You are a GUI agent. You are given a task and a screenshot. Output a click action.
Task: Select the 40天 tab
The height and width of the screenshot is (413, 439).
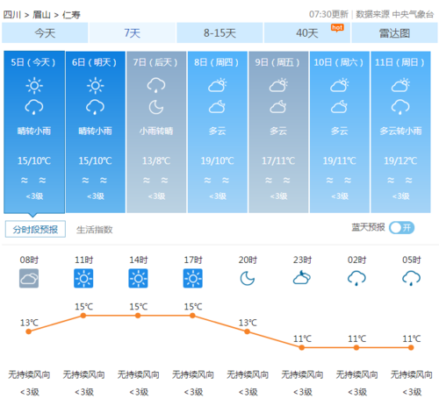pyautogui.click(x=306, y=33)
